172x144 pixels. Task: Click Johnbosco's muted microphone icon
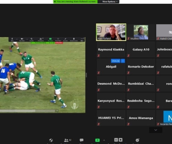pyautogui.click(x=158, y=56)
